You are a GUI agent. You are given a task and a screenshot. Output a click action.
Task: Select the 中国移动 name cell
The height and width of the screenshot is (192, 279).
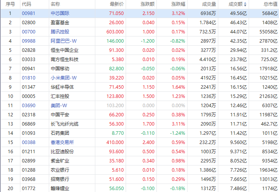[60, 69]
